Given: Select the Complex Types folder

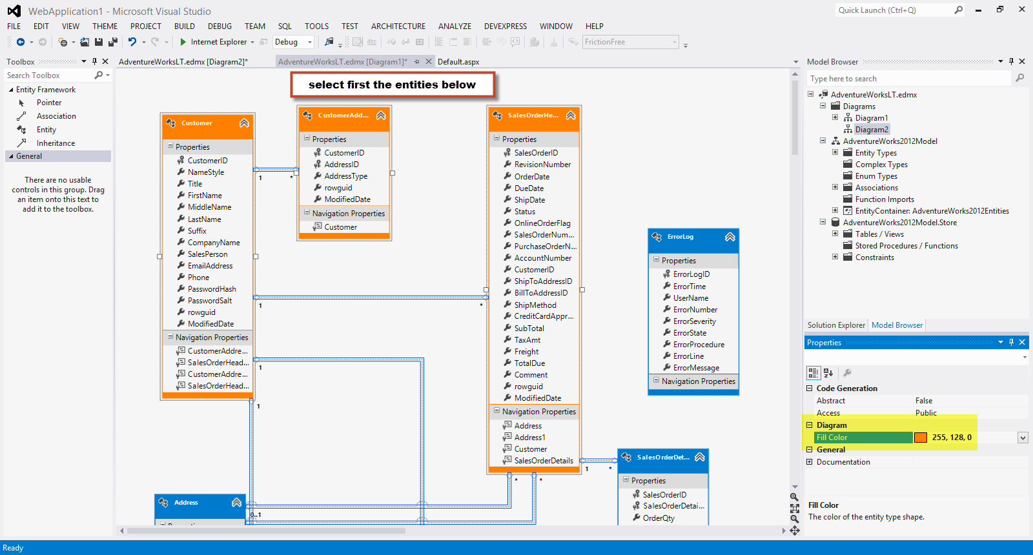Looking at the screenshot, I should tap(881, 165).
